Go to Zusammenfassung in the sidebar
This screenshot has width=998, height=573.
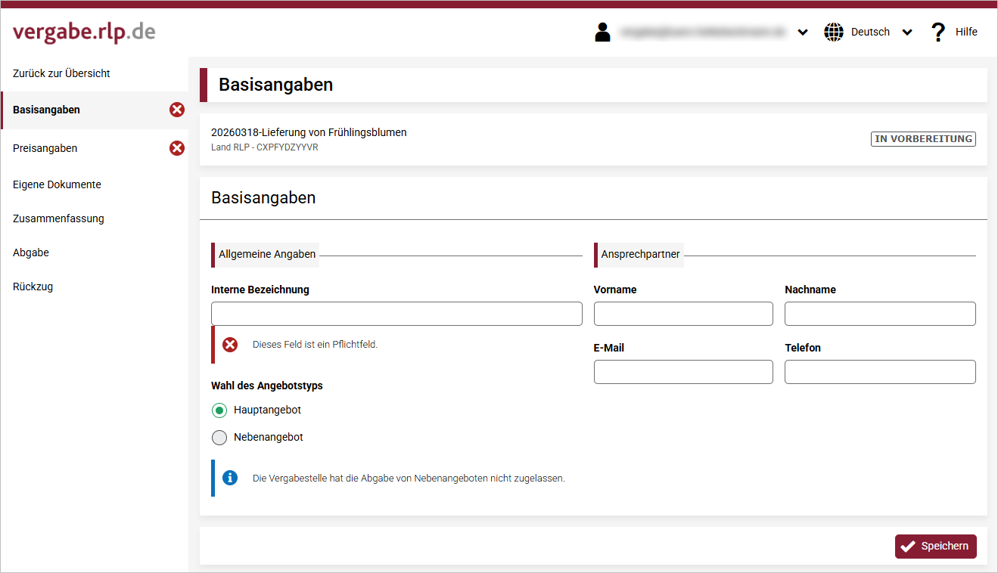[58, 218]
